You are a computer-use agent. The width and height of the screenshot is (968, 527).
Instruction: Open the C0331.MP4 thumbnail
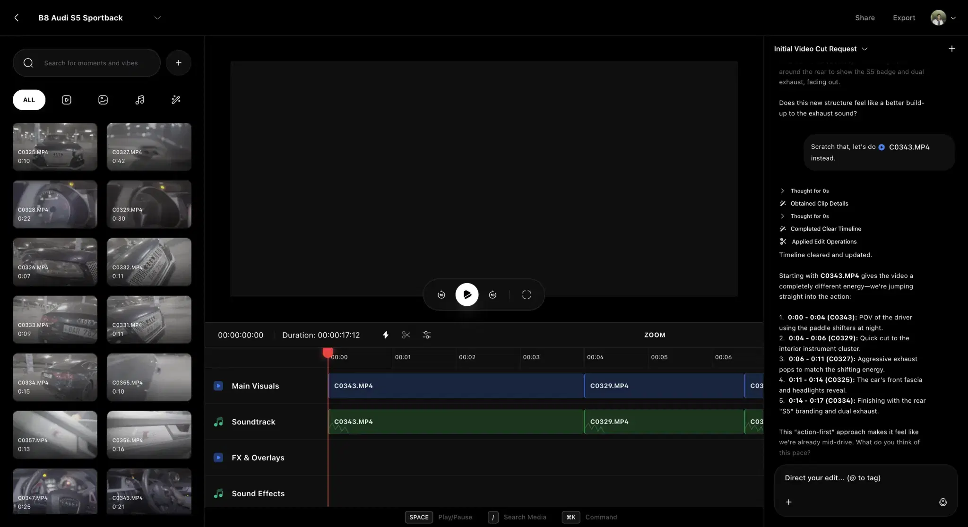[149, 320]
